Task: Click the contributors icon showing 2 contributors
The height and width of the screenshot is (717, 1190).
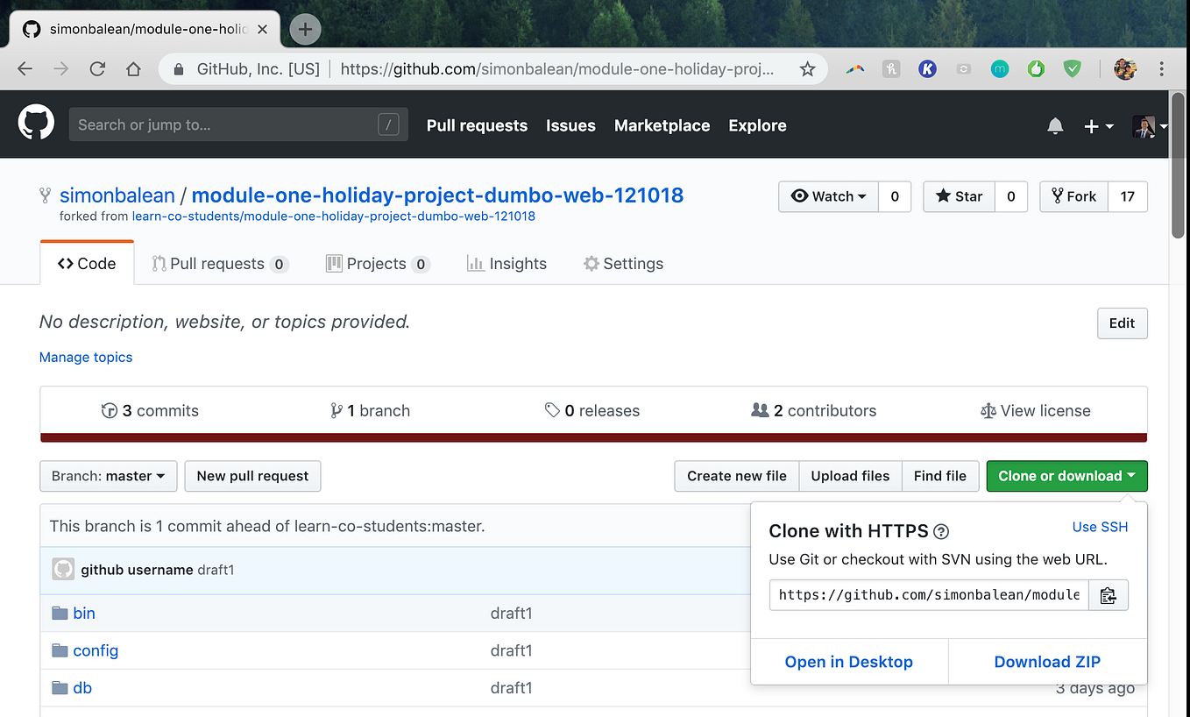Action: tap(760, 409)
